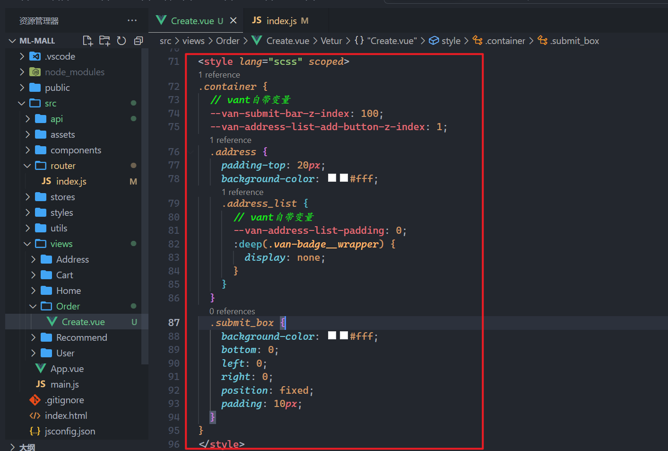Click the style breadcrumb segment

pos(445,41)
